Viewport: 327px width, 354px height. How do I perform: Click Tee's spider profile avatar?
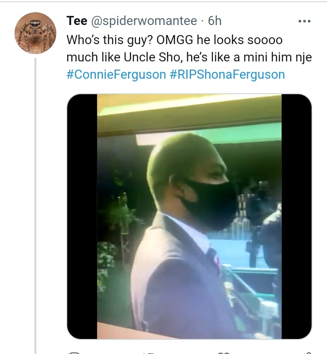tap(35, 33)
